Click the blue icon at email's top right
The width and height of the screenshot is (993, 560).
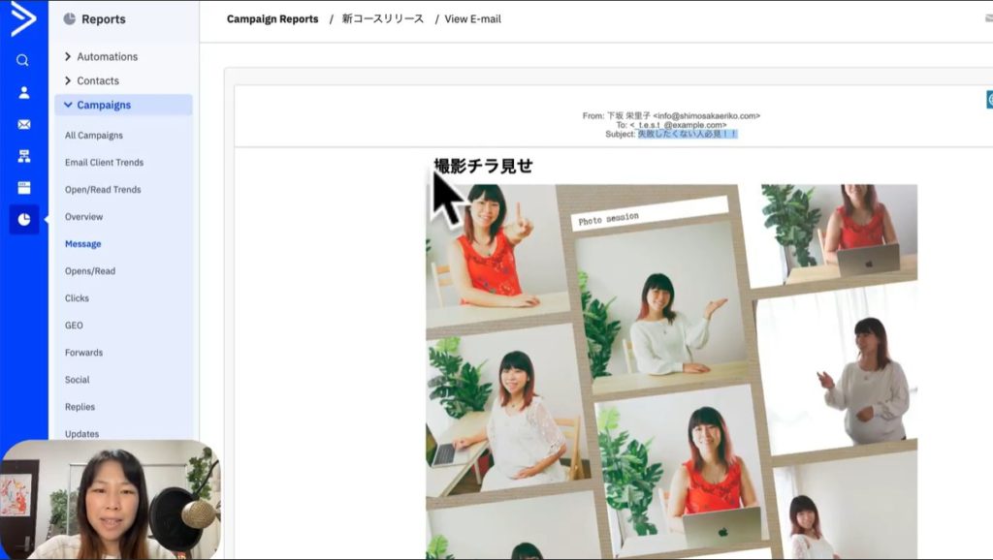[989, 100]
